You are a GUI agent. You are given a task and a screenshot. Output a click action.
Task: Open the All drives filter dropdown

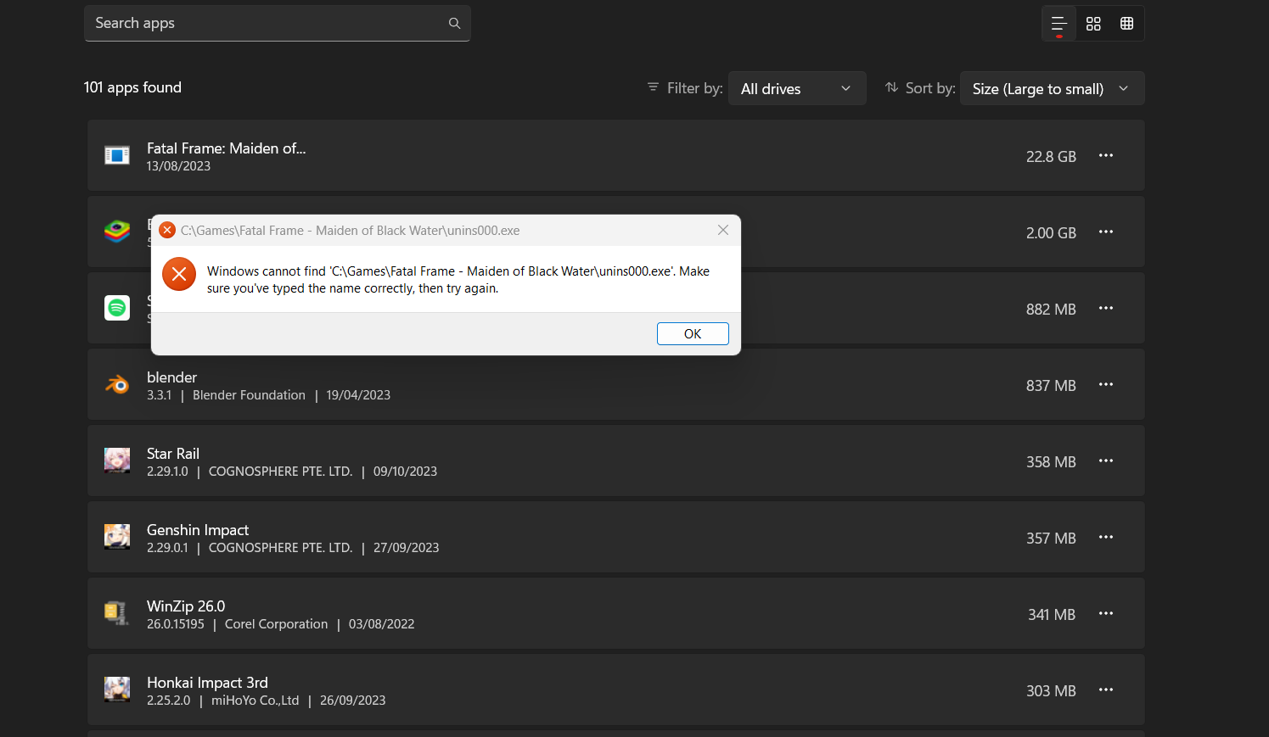[x=797, y=88]
